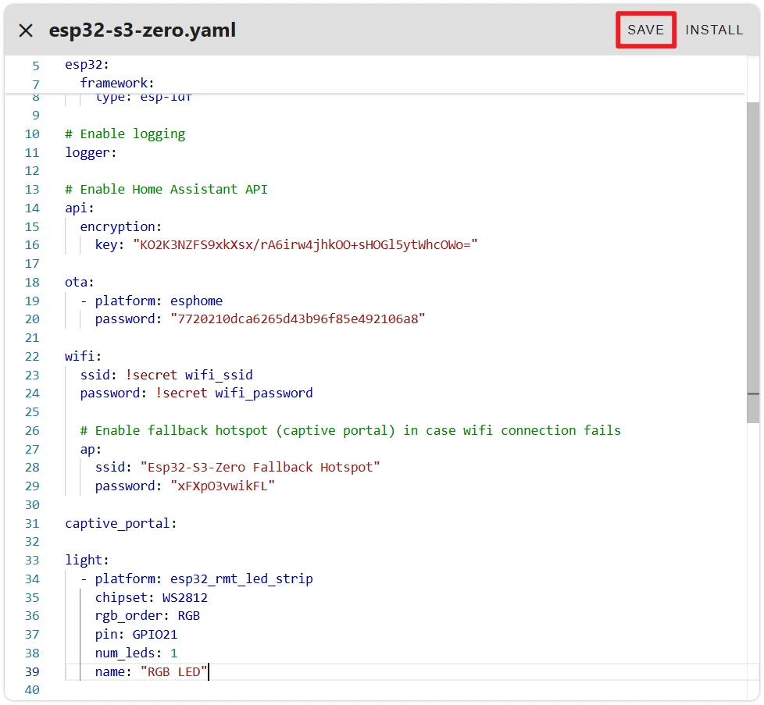Viewport: 764px width, 705px height.
Task: Click the '- platform: esphome' line
Action: click(x=152, y=301)
